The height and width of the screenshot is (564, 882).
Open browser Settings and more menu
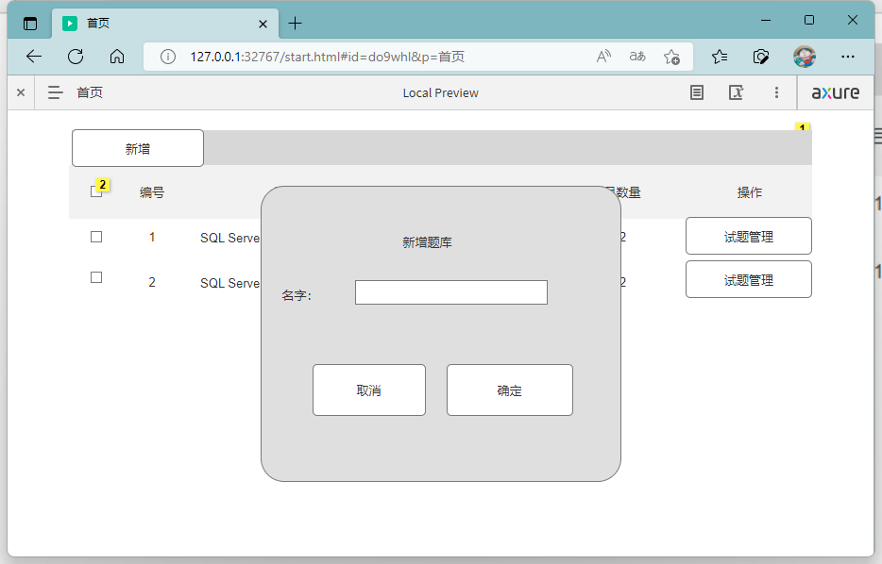pyautogui.click(x=848, y=57)
